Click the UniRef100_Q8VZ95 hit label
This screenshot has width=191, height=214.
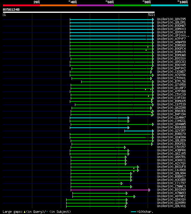[171, 19]
